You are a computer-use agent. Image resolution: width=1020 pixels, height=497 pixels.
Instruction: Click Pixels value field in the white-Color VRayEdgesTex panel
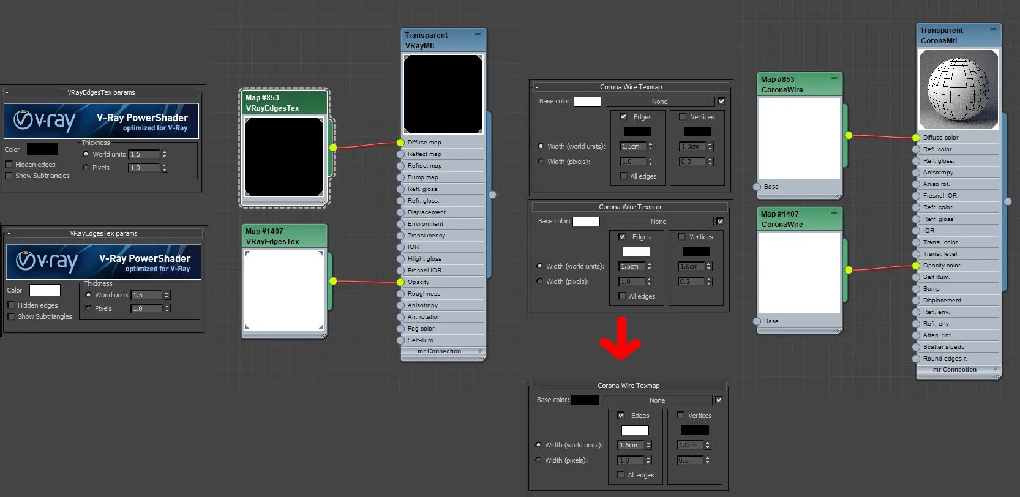coord(146,308)
